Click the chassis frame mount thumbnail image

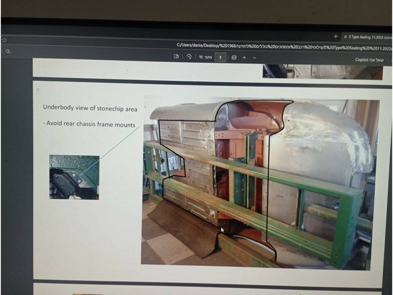pyautogui.click(x=74, y=177)
